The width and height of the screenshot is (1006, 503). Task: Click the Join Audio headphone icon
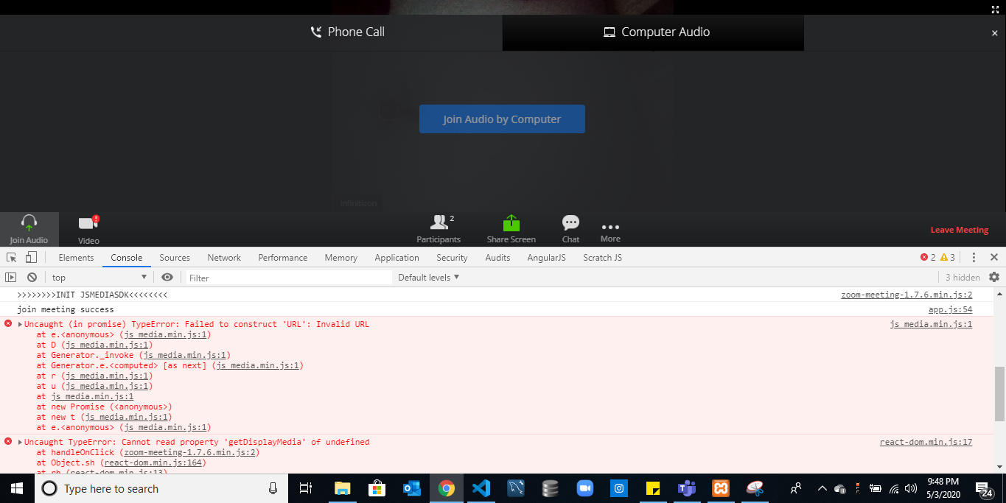pyautogui.click(x=29, y=223)
